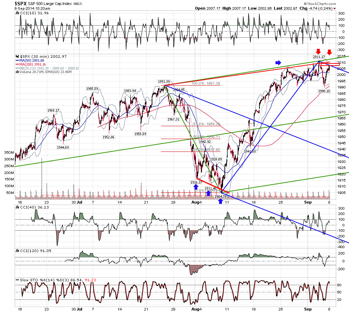This screenshot has width=349, height=313.
Task: Click the 1967.31 price label
Action: [173, 119]
